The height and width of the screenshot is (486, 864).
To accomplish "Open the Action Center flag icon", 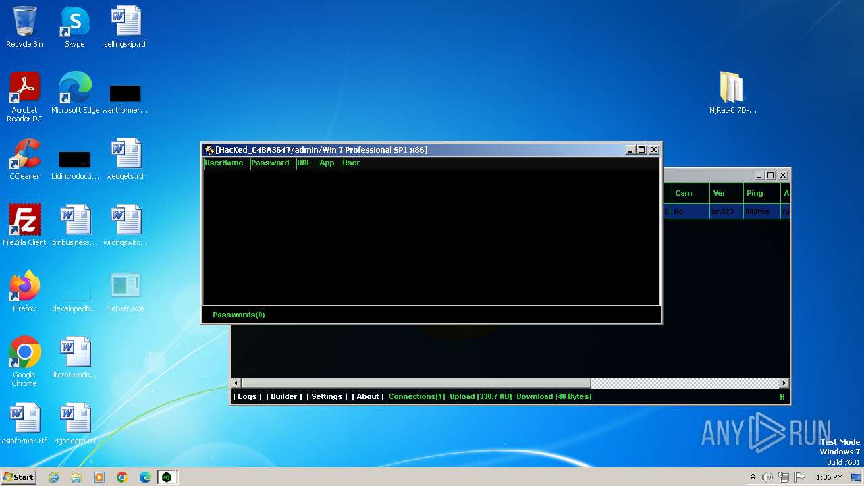I will click(800, 477).
